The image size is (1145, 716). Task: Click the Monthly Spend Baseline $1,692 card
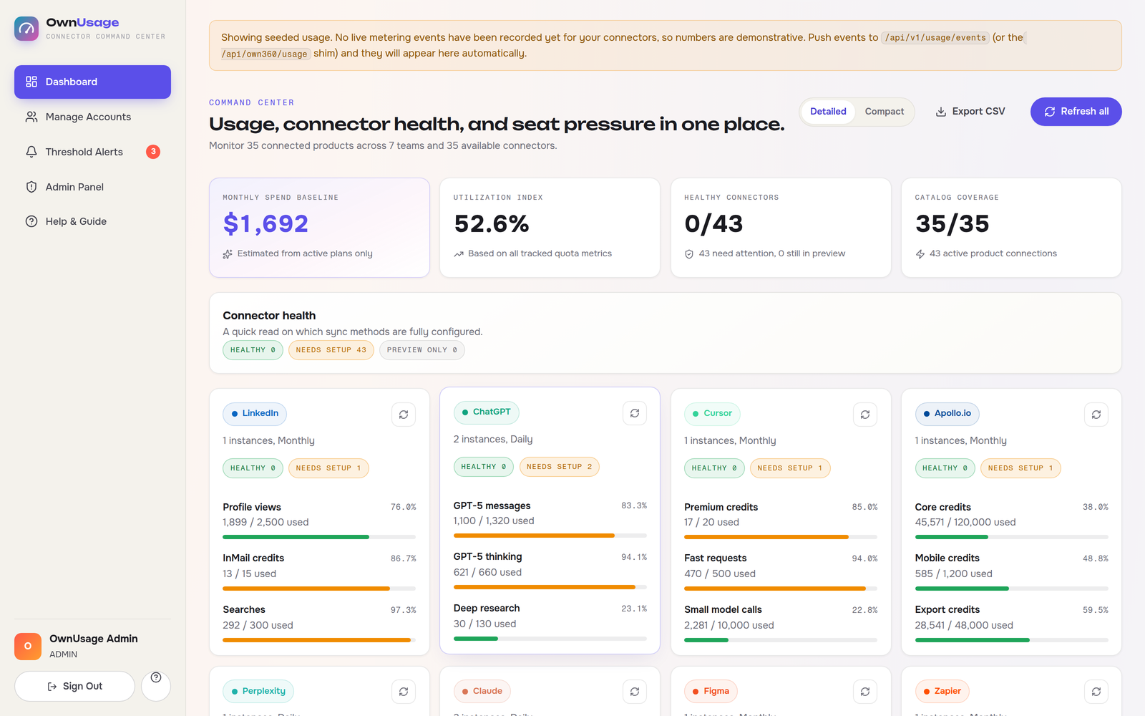click(x=319, y=228)
